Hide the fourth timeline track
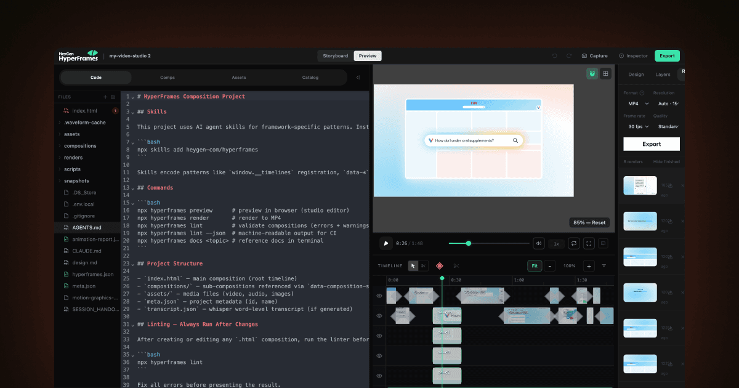Image resolution: width=739 pixels, height=388 pixels. point(379,355)
